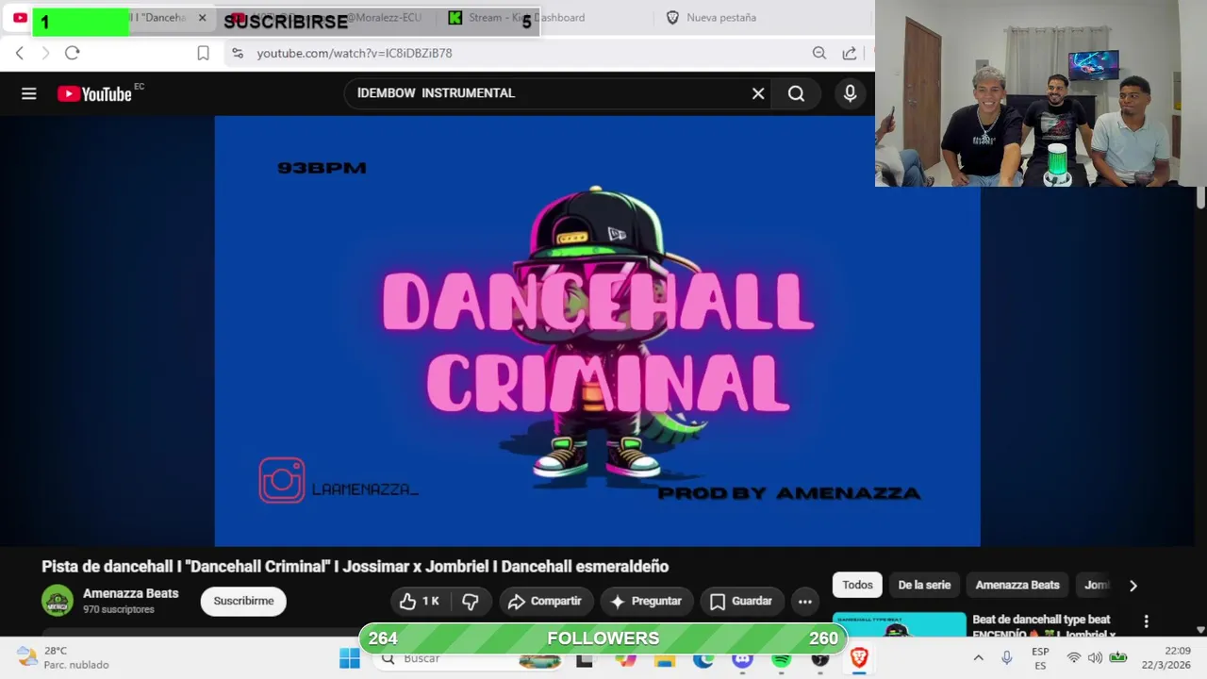
Task: Click Preguntar ask button
Action: (646, 601)
